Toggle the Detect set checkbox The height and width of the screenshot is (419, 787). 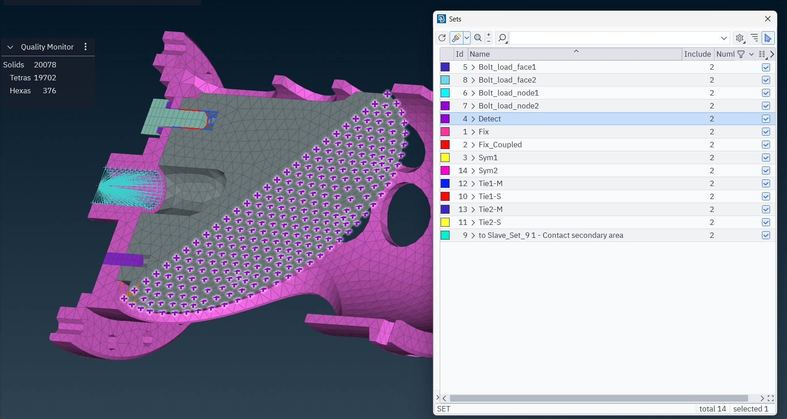pyautogui.click(x=766, y=119)
